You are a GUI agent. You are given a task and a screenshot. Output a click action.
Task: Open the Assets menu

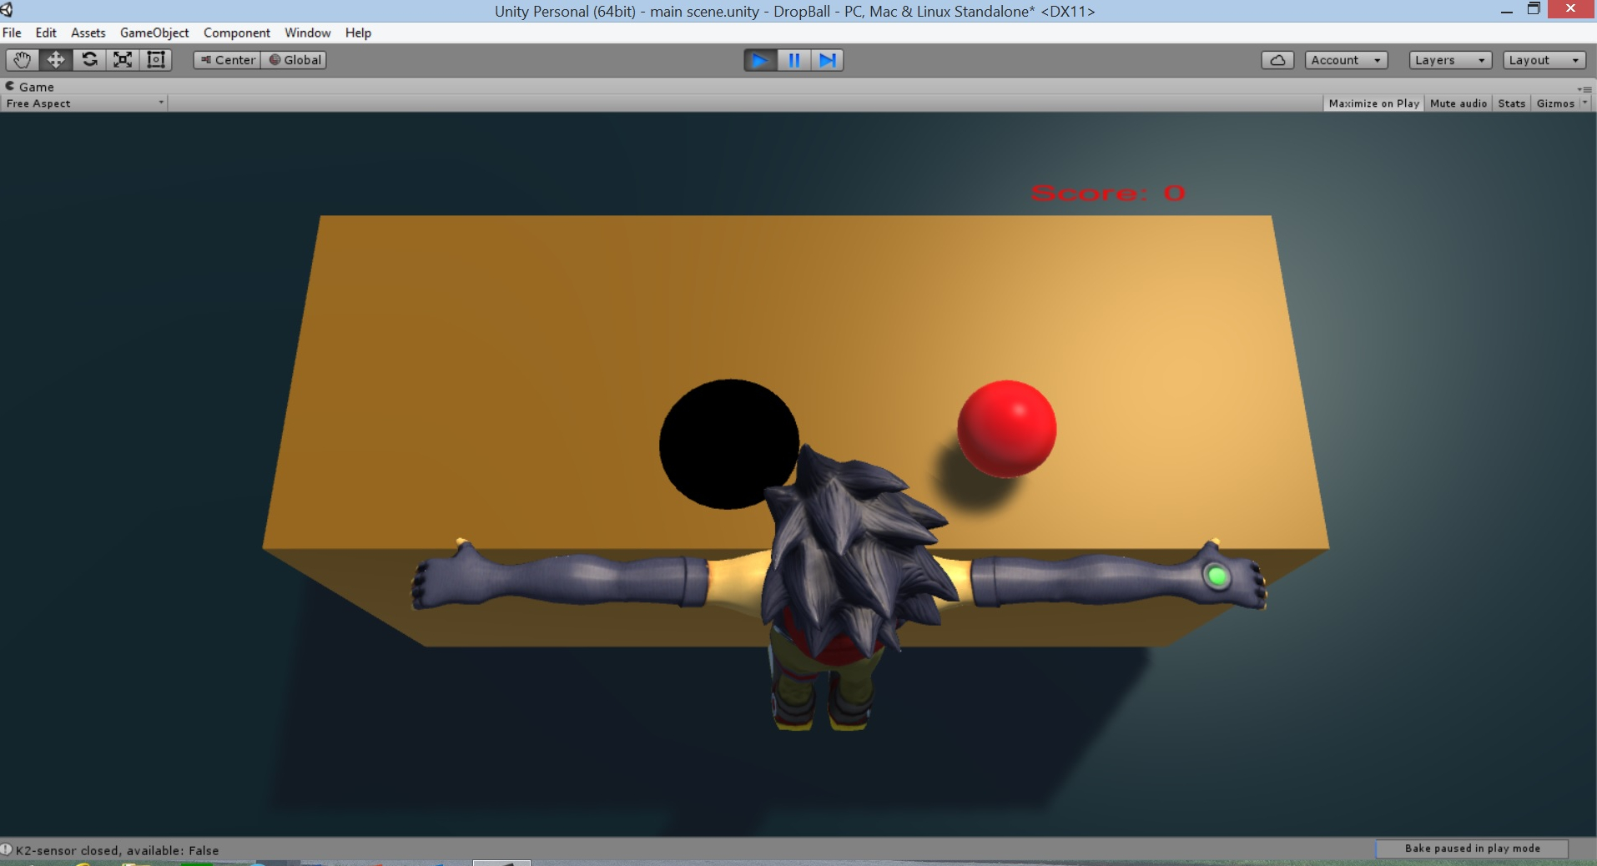[x=88, y=33]
